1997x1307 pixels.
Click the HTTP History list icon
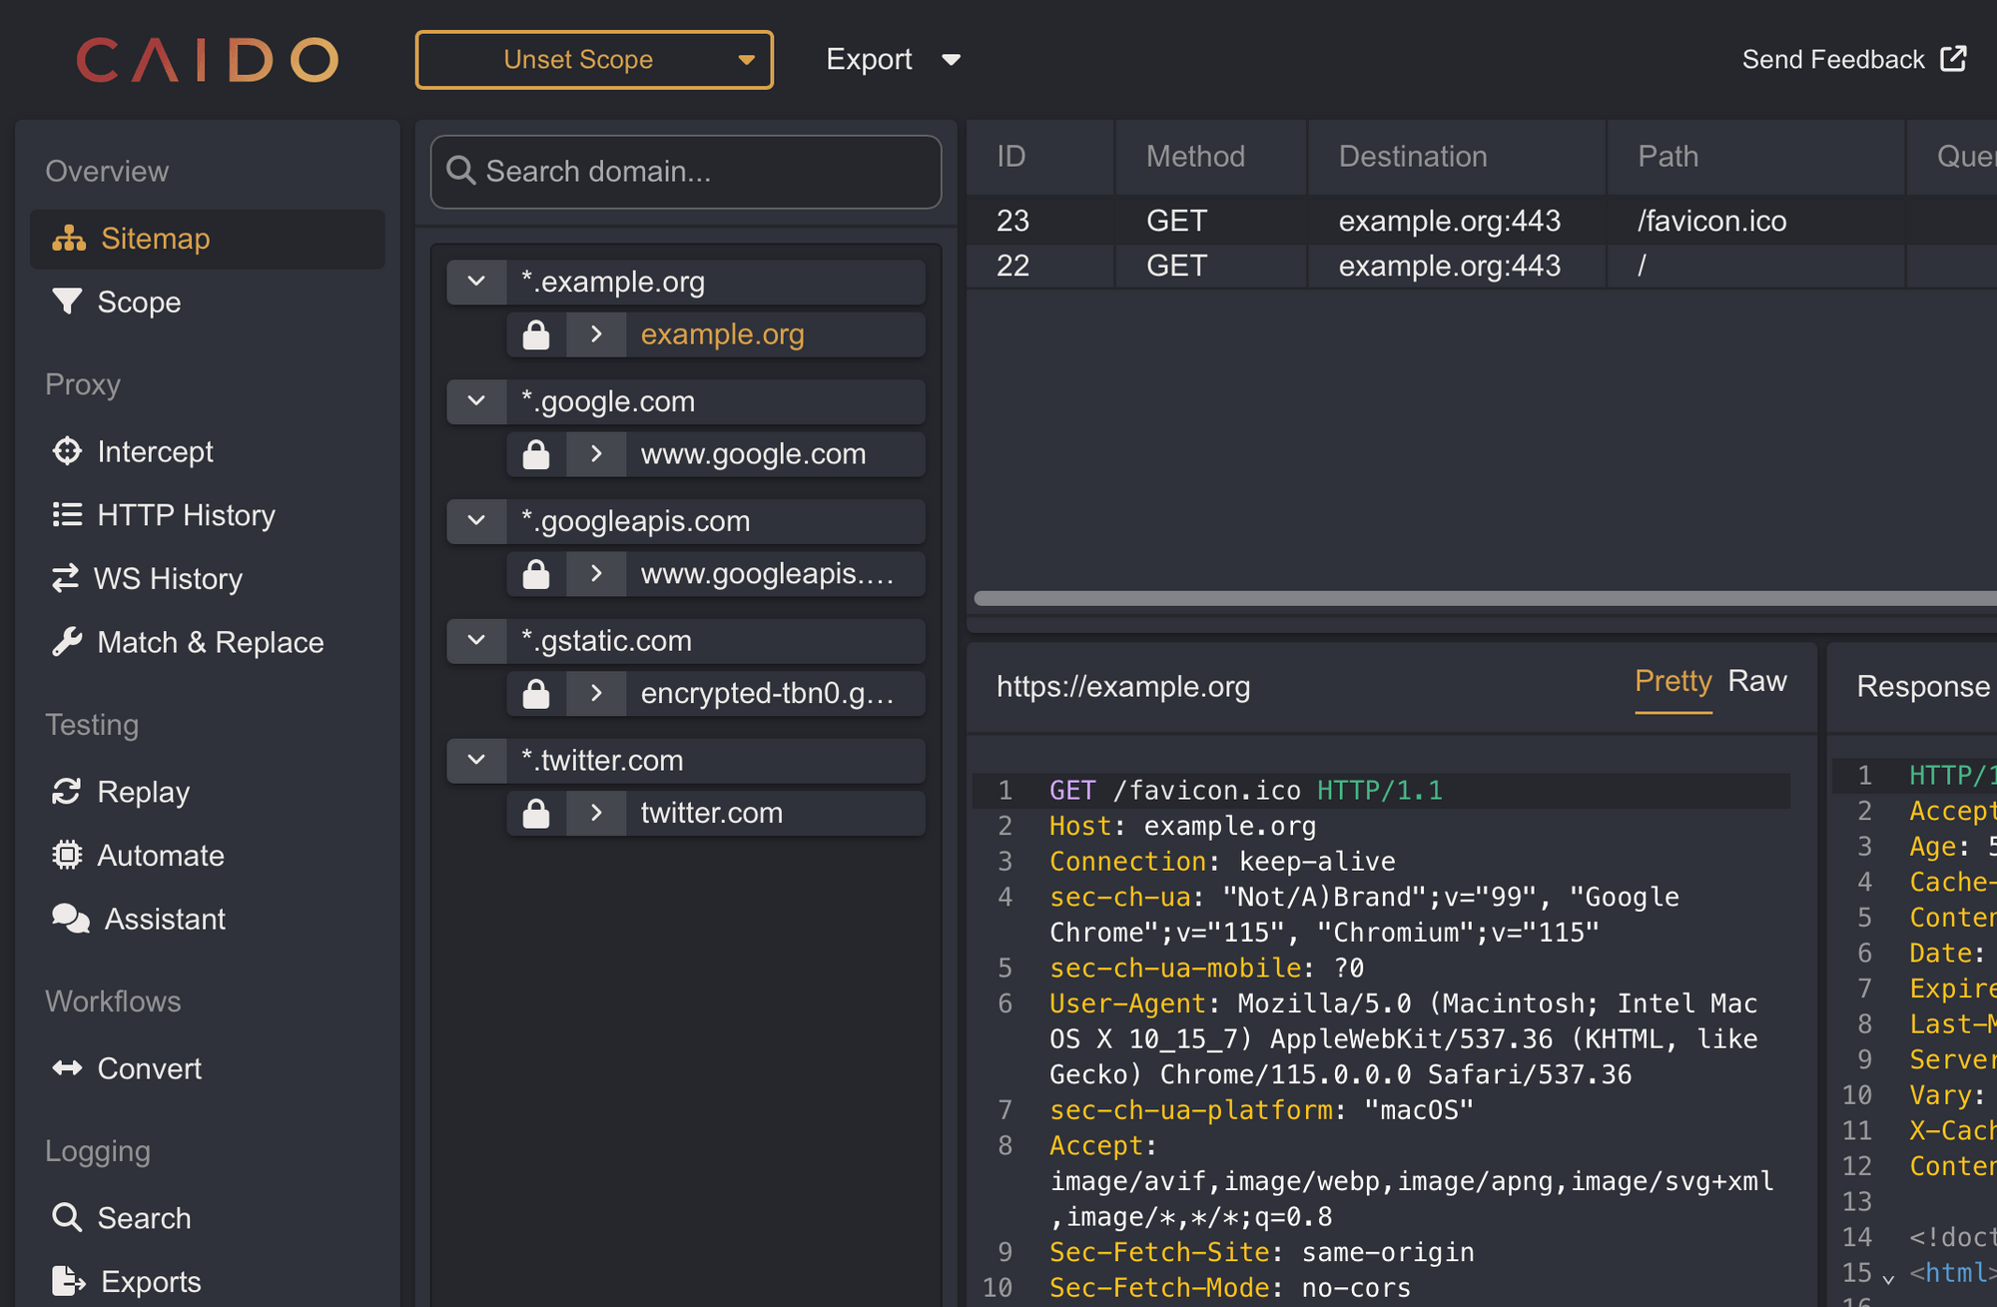[67, 515]
